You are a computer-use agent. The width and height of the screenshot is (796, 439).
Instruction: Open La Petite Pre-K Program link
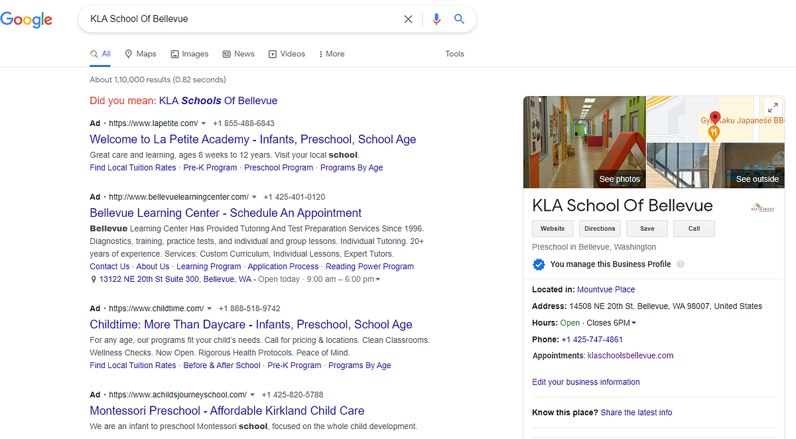[x=210, y=168]
